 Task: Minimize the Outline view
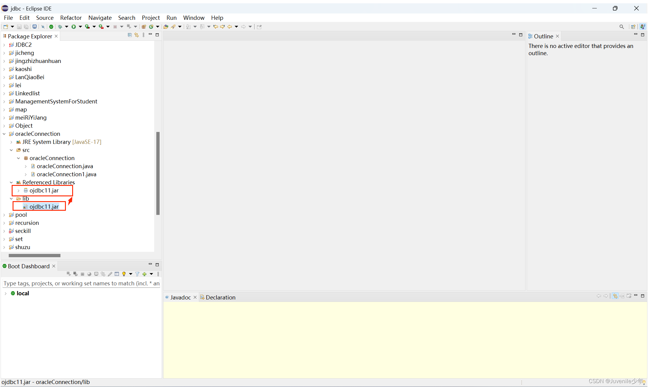pyautogui.click(x=635, y=34)
